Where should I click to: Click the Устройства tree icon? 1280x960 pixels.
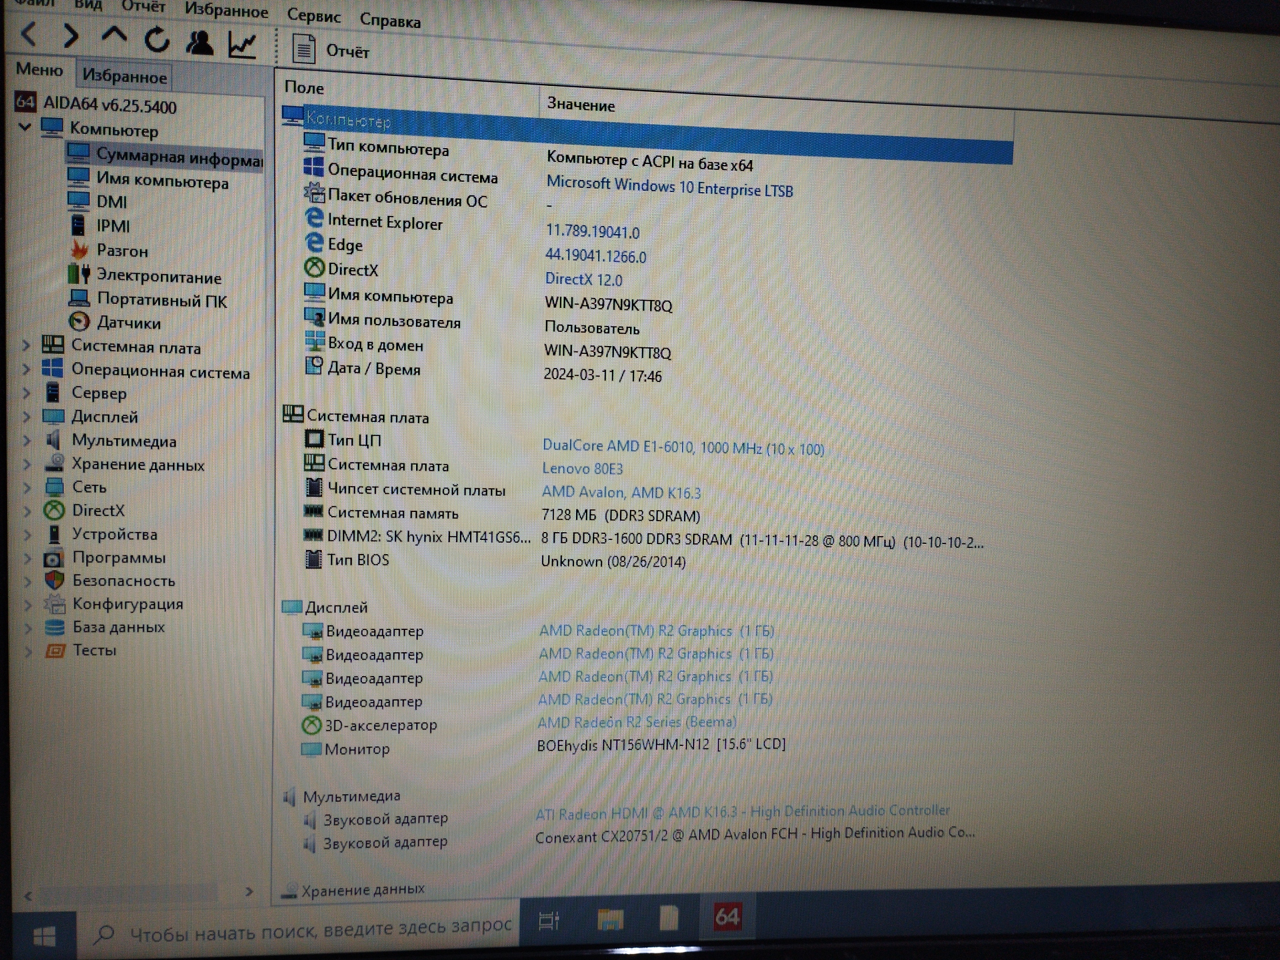(x=54, y=534)
